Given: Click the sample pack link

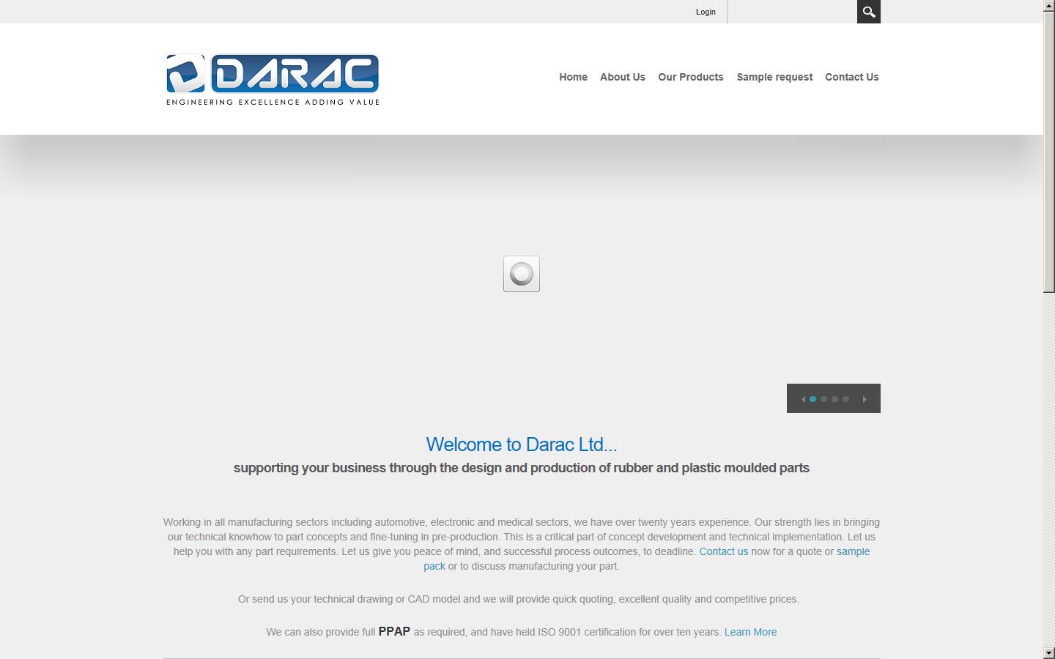Looking at the screenshot, I should (x=853, y=551).
